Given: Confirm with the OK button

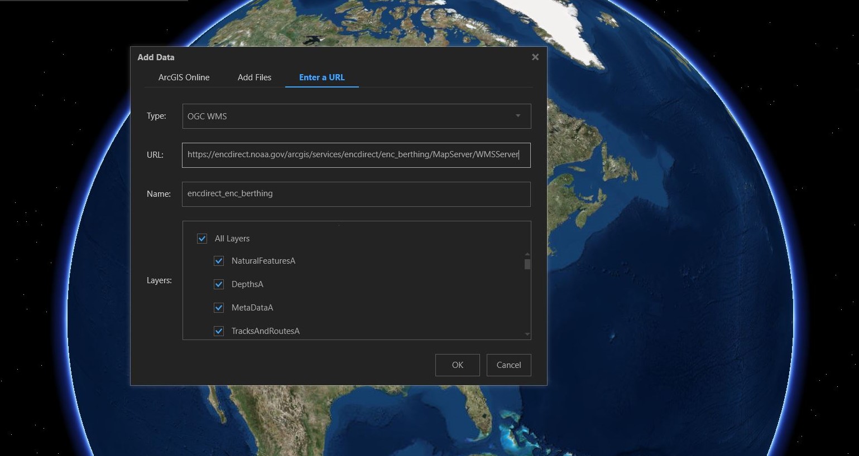Looking at the screenshot, I should pos(457,365).
